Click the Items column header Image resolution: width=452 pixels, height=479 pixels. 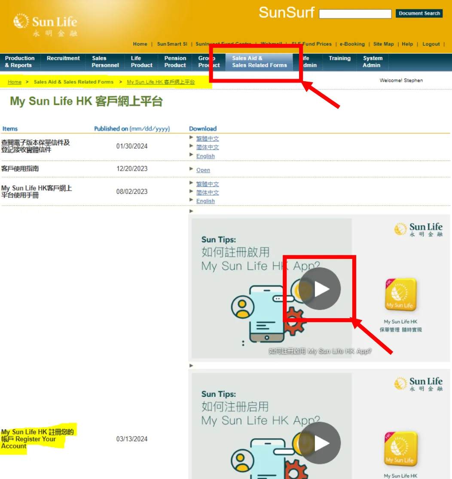click(10, 129)
